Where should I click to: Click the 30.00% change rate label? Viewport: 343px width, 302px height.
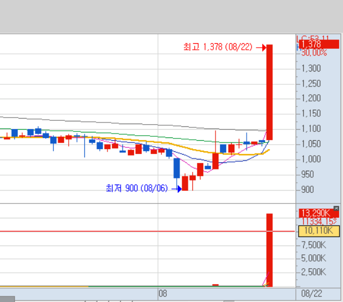(314, 53)
